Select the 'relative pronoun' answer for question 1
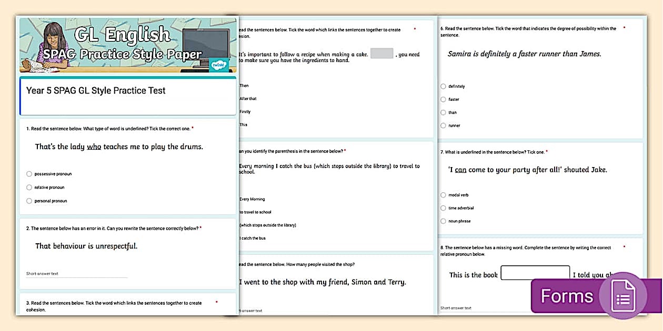663x331 pixels. click(29, 187)
